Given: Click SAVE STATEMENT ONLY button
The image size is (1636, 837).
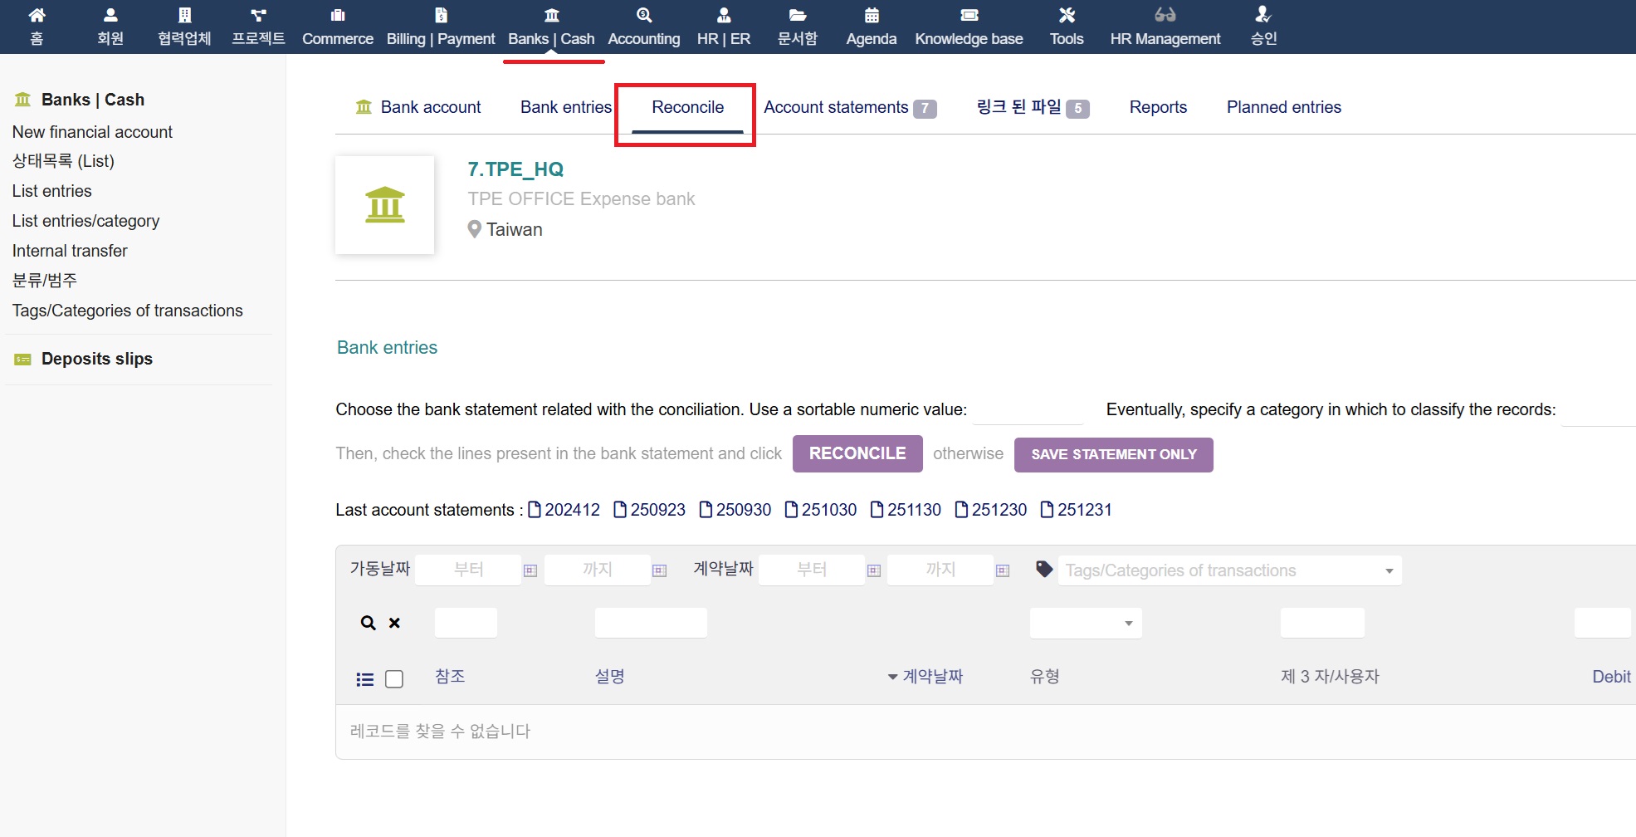Looking at the screenshot, I should click(x=1113, y=455).
